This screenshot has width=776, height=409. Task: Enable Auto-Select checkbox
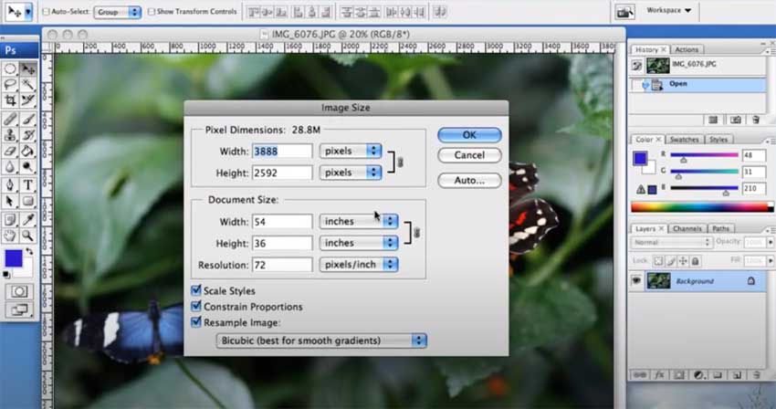coord(46,11)
